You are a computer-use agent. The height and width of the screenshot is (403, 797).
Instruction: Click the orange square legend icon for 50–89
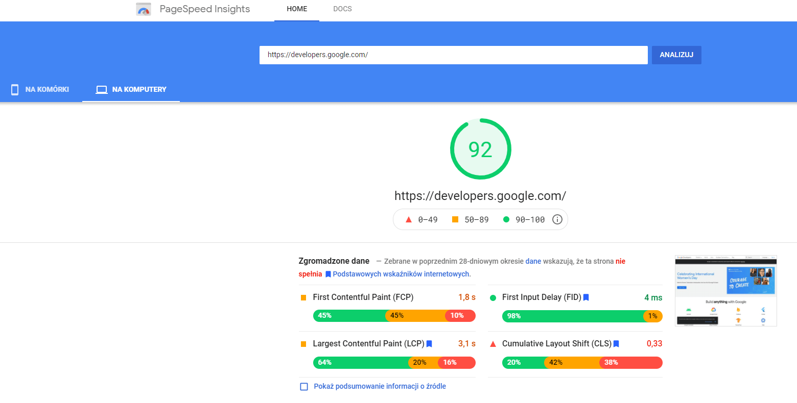[x=455, y=219]
